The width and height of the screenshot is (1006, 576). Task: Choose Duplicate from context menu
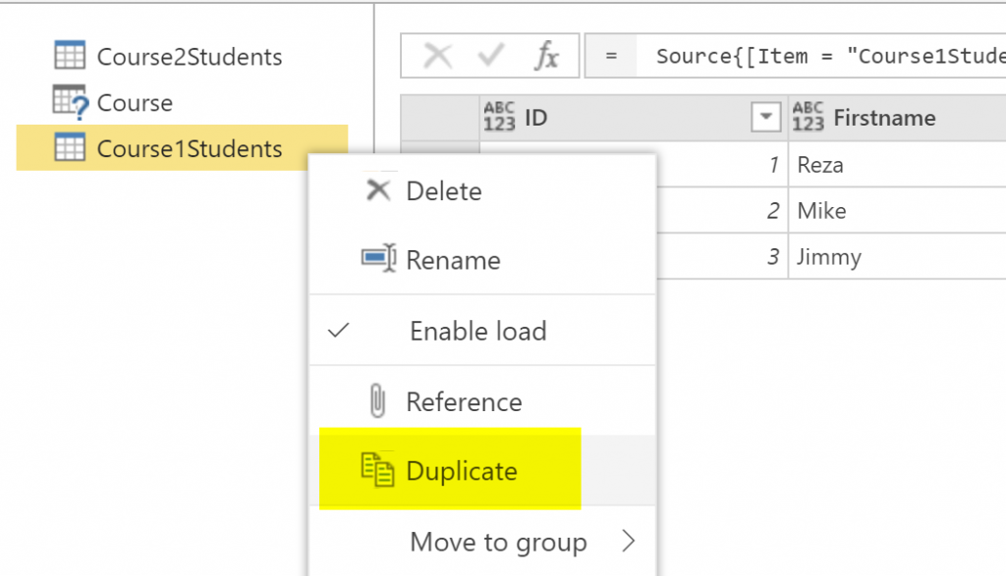[461, 471]
